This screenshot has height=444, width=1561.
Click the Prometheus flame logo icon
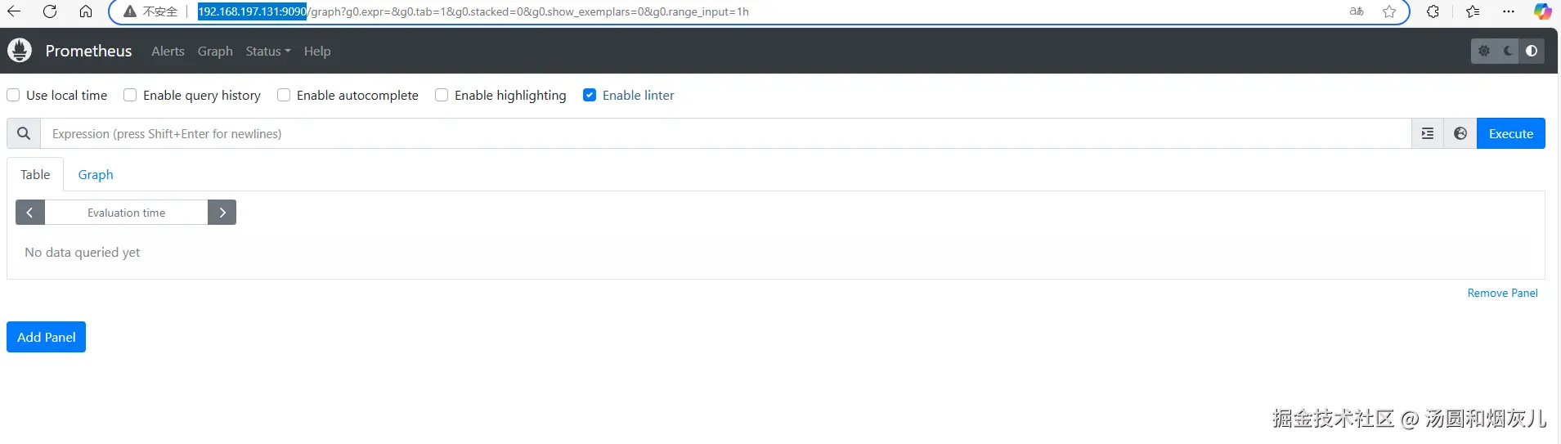coord(20,51)
